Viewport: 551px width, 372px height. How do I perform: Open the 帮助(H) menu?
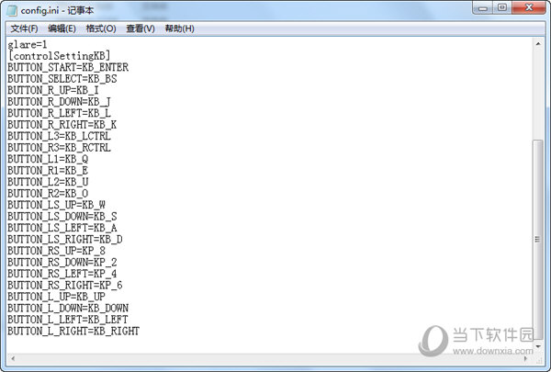coord(180,28)
